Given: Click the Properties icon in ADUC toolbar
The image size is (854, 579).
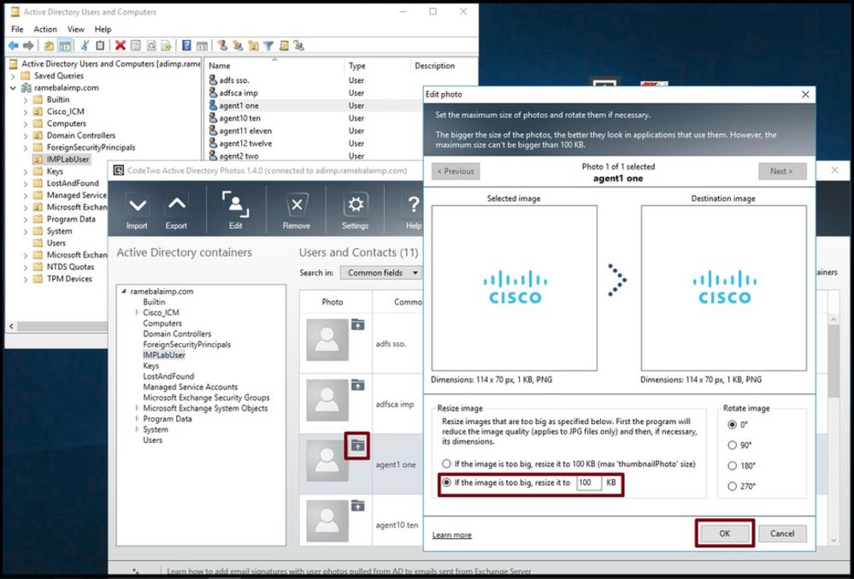Looking at the screenshot, I should tap(136, 45).
